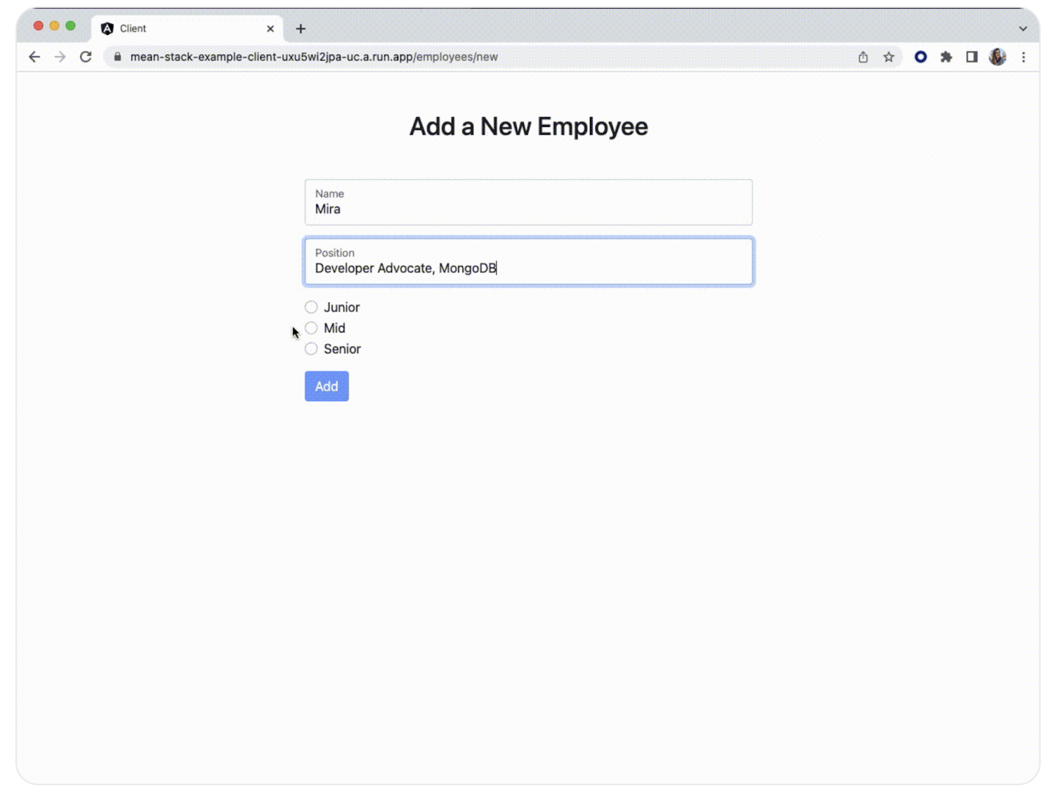Click the blue circle extension icon
Viewport: 1057px width, 797px height.
click(920, 57)
